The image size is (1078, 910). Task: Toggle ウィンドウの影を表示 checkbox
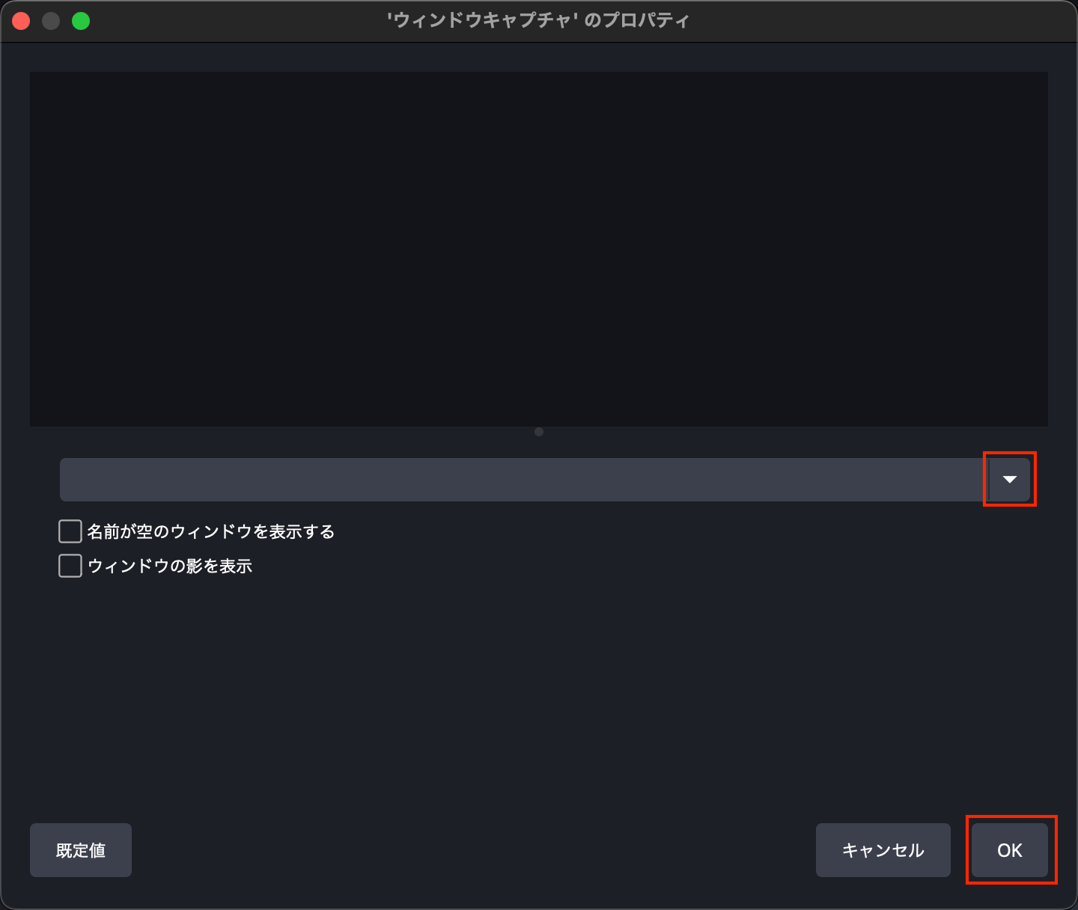coord(70,566)
